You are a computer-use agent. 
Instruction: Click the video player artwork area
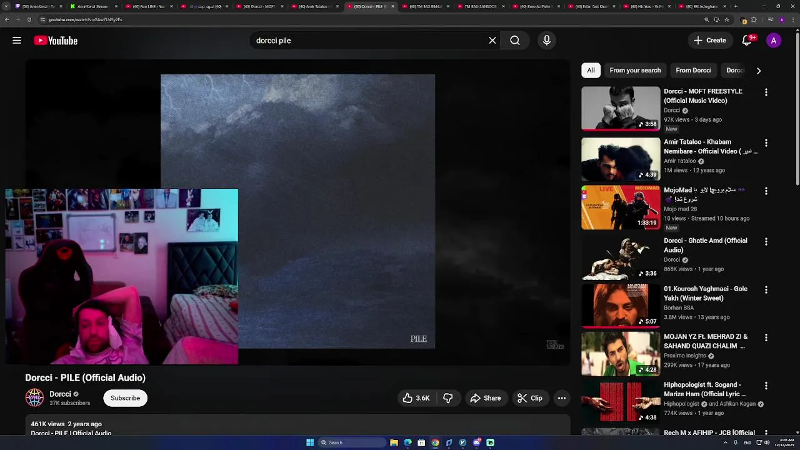(297, 211)
